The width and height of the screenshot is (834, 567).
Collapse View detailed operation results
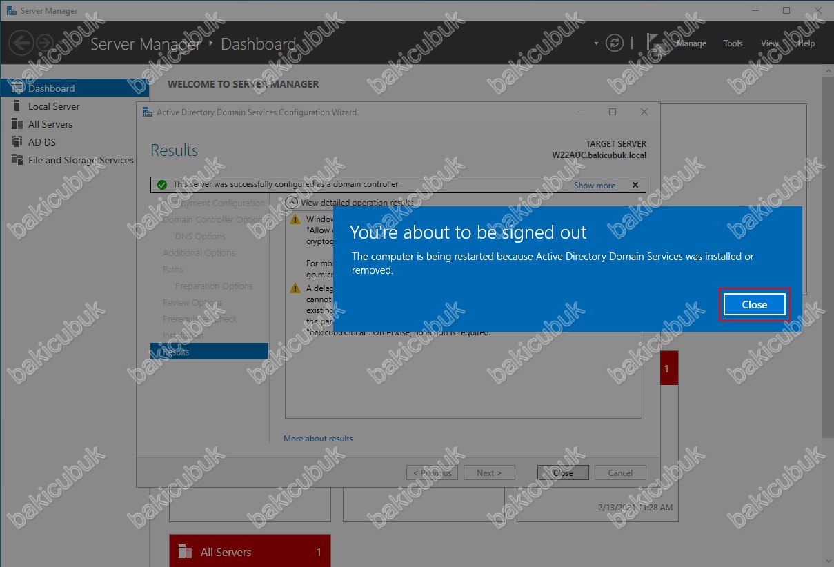click(x=292, y=202)
